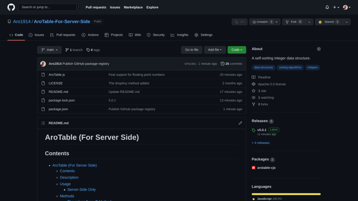Viewport: 358px width, 201px height.
Task: Click the Fork button
Action: tap(294, 22)
